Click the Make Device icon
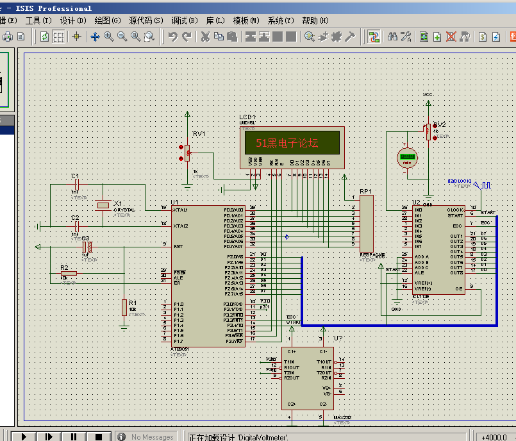 point(323,37)
